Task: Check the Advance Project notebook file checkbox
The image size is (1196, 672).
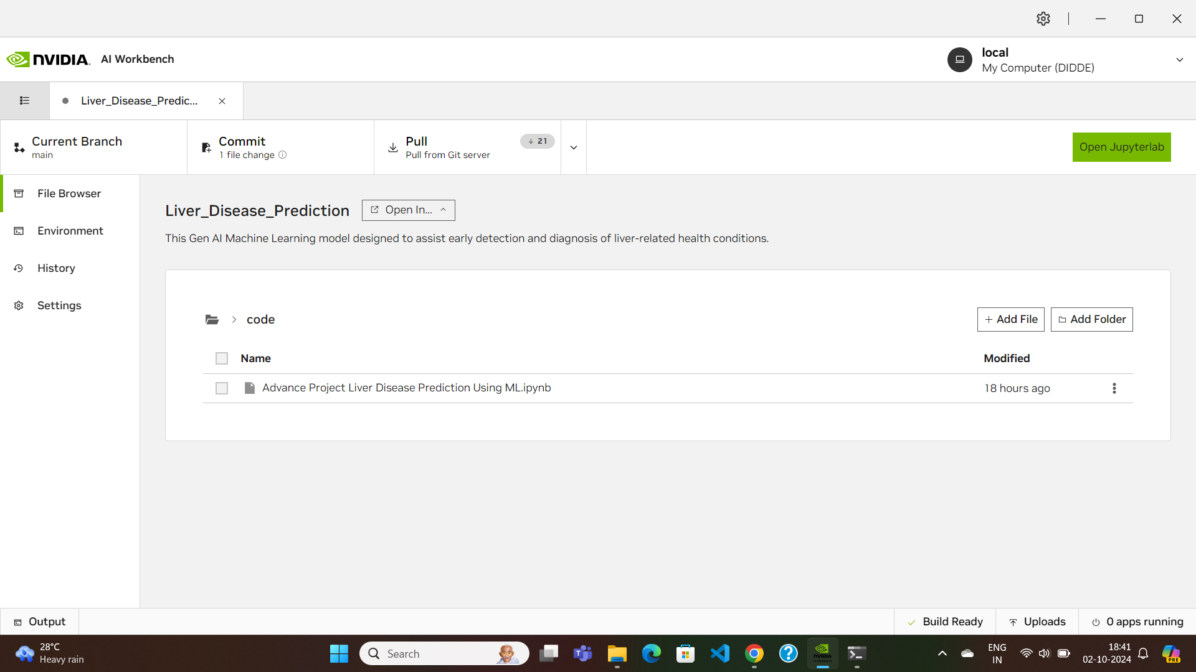Action: (222, 388)
